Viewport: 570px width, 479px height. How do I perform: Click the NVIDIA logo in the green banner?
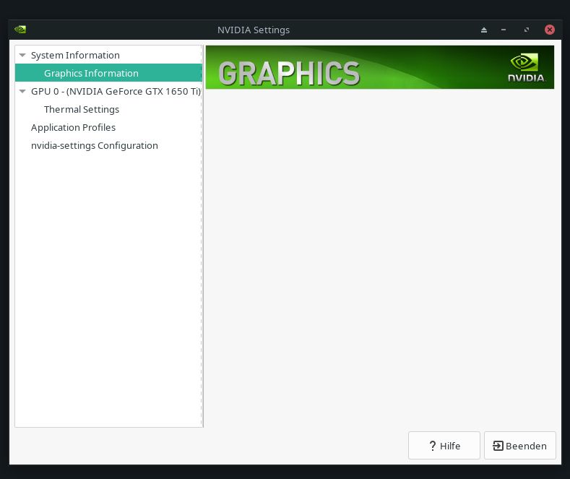click(x=525, y=67)
